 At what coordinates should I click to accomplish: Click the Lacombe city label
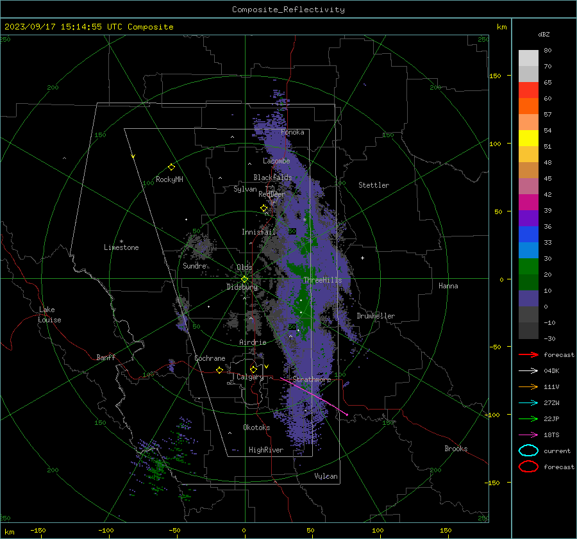click(276, 161)
